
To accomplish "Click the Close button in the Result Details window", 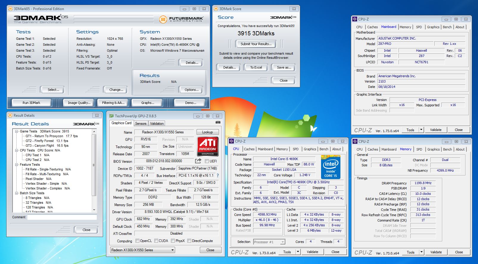I will click(x=86, y=230).
